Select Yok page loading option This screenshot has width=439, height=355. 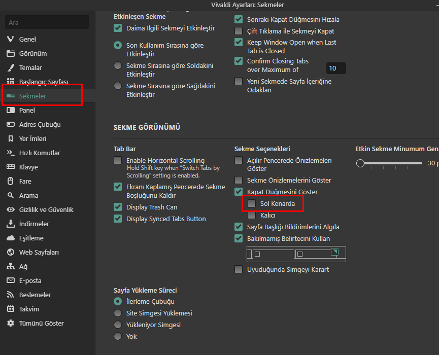[x=118, y=336]
